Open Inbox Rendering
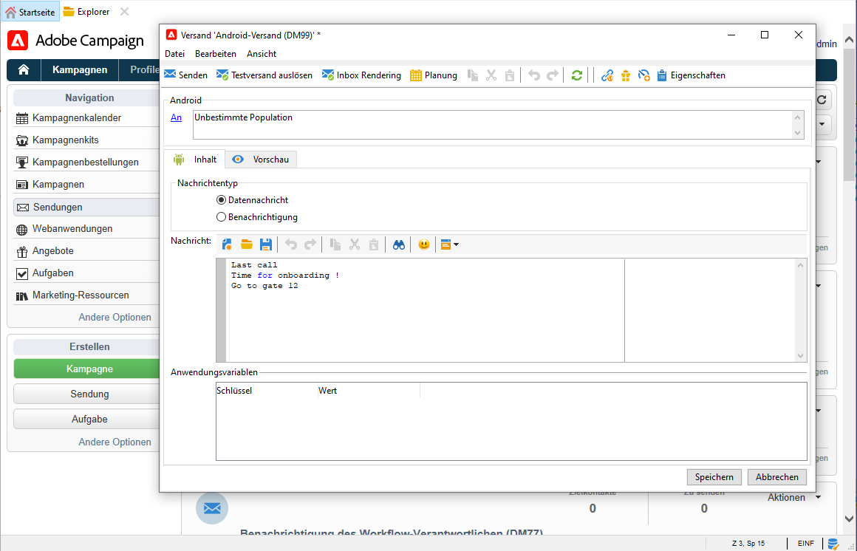The image size is (857, 551). point(361,75)
